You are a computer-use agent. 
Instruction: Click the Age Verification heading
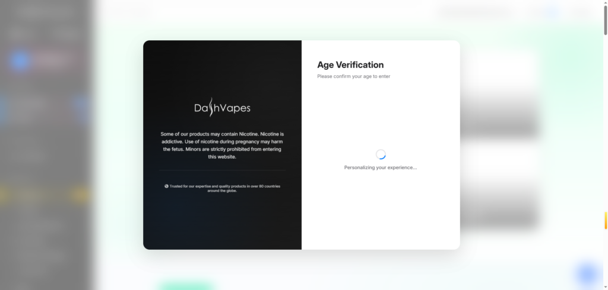[x=350, y=65]
